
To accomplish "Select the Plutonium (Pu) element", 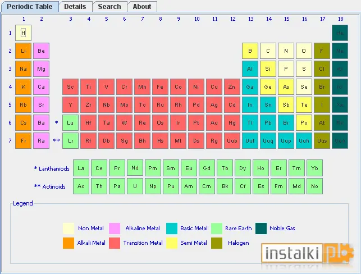I will (x=171, y=186).
